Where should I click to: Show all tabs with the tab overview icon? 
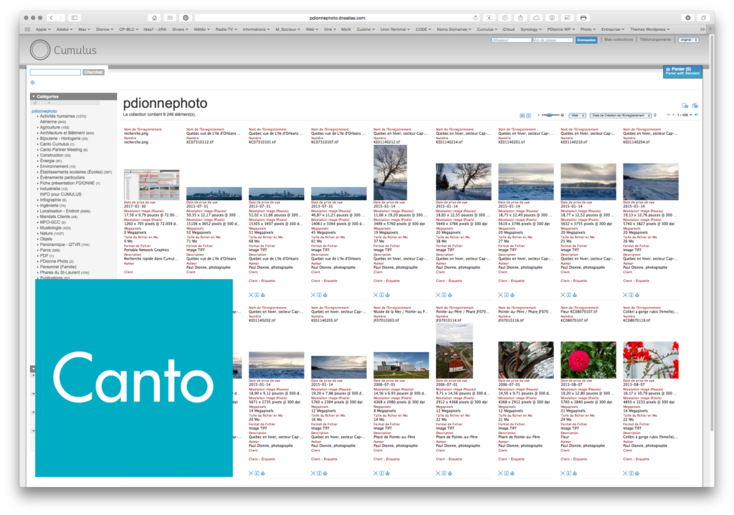pos(704,18)
